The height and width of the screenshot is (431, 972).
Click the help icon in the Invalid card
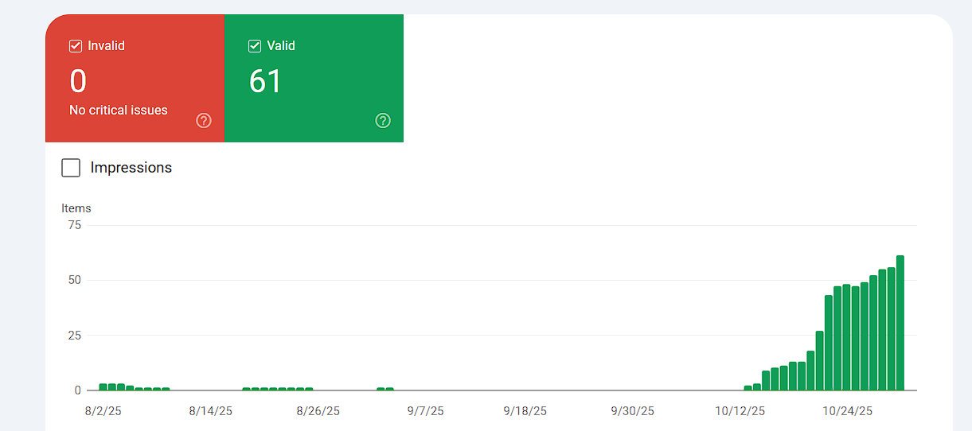coord(204,120)
